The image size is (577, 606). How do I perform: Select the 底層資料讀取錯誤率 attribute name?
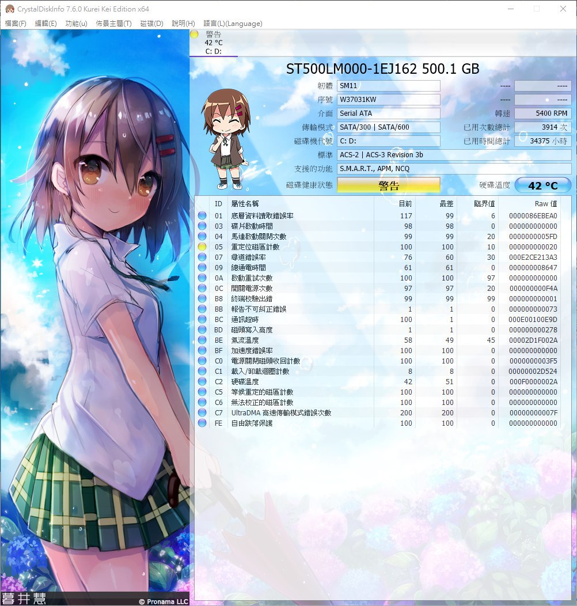coord(263,215)
